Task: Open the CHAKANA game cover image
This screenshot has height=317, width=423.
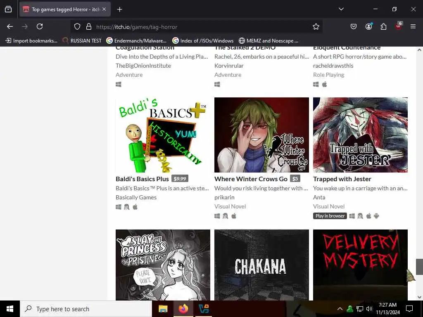Action: coord(261,265)
